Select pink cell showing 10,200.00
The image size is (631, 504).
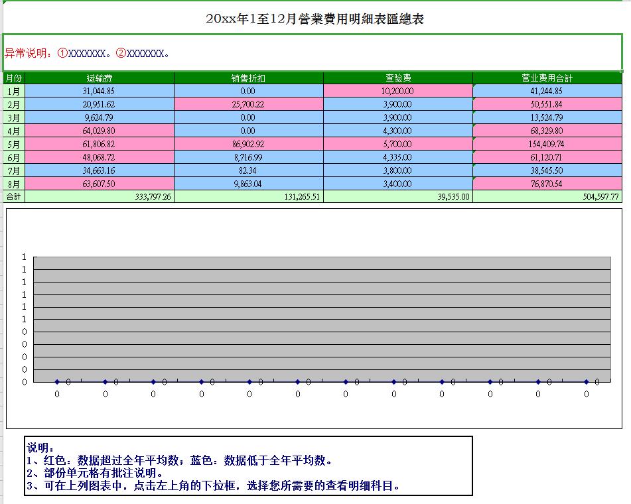[x=397, y=91]
